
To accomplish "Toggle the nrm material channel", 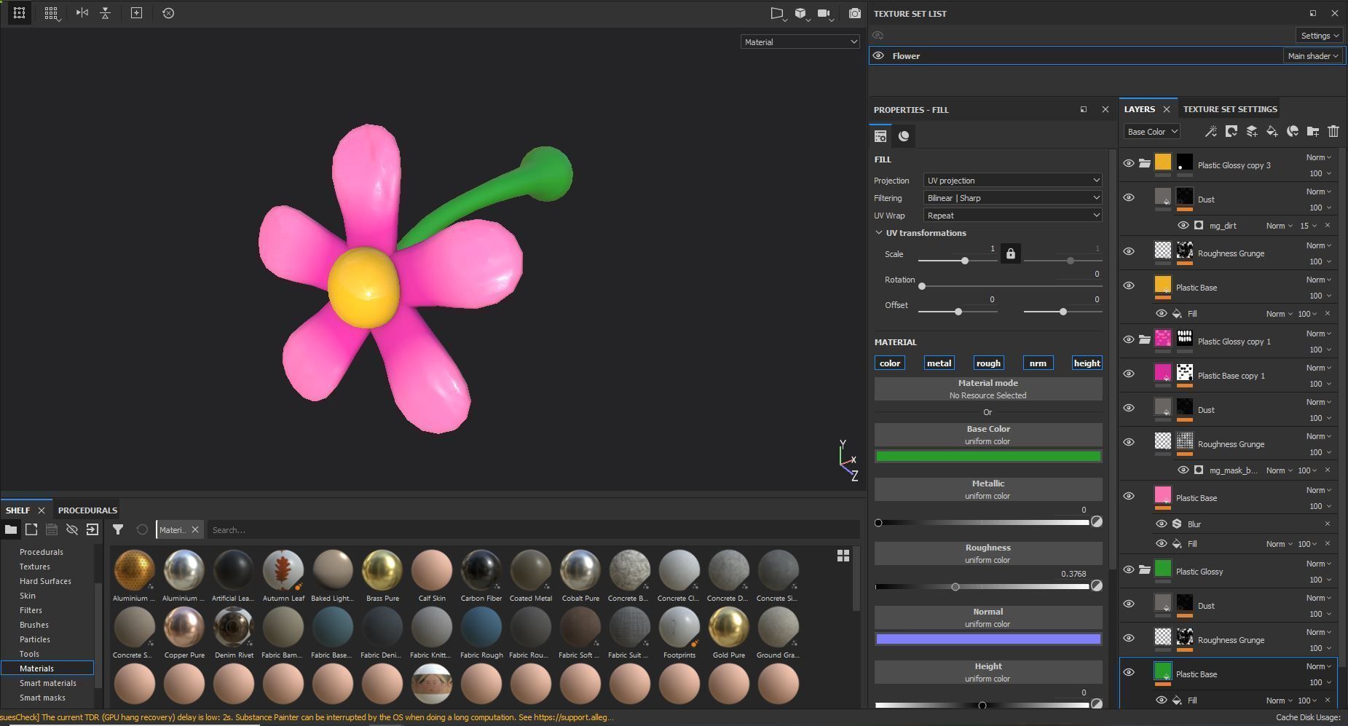I will [x=1038, y=363].
